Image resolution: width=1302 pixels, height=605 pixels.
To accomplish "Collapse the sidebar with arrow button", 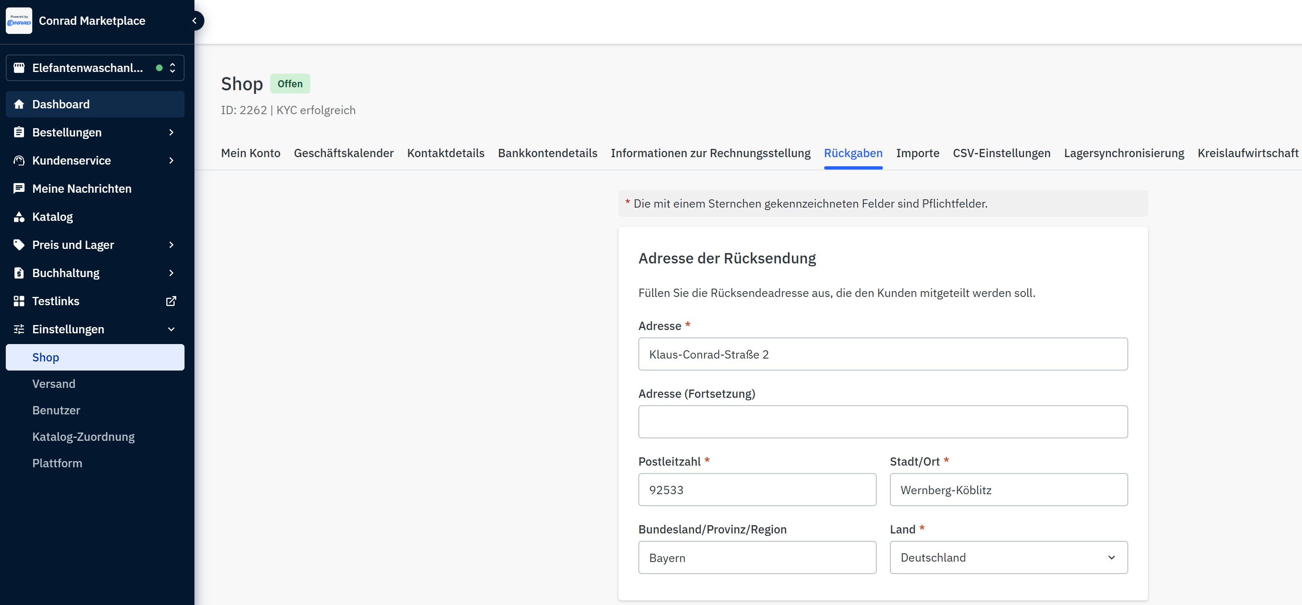I will pyautogui.click(x=194, y=21).
